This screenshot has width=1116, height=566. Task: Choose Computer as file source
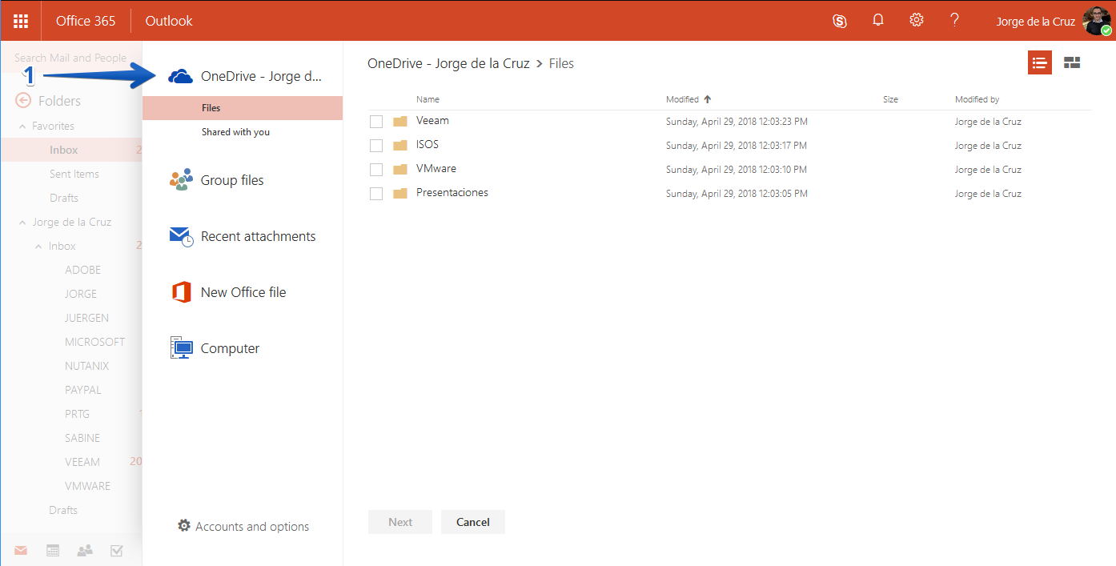point(230,348)
